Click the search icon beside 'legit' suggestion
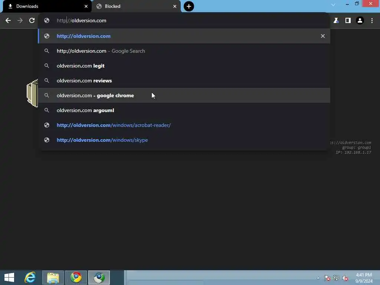Image resolution: width=380 pixels, height=285 pixels. pos(47,66)
